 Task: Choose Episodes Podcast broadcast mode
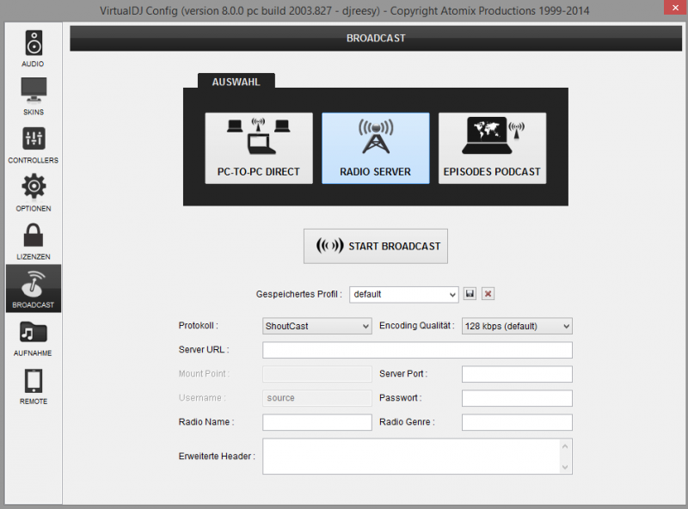click(492, 148)
